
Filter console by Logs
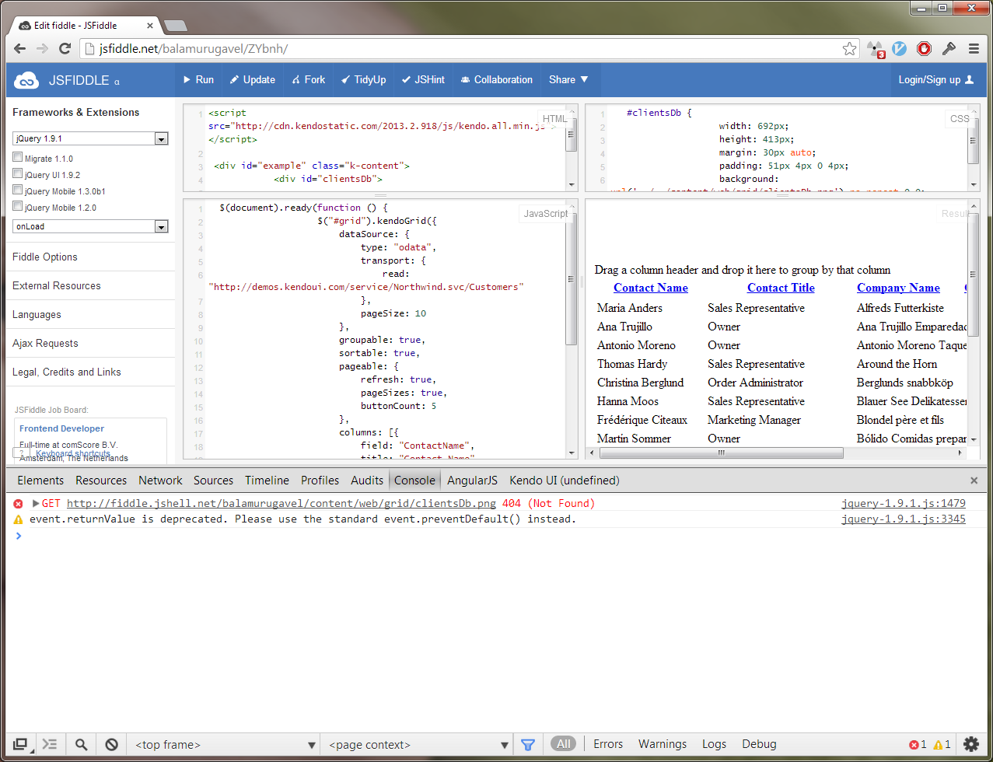pyautogui.click(x=715, y=744)
